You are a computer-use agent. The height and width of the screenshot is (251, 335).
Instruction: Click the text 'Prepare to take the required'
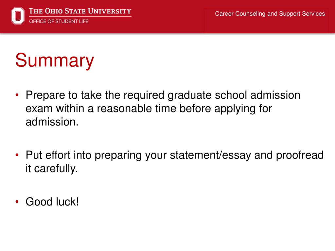pos(95,95)
